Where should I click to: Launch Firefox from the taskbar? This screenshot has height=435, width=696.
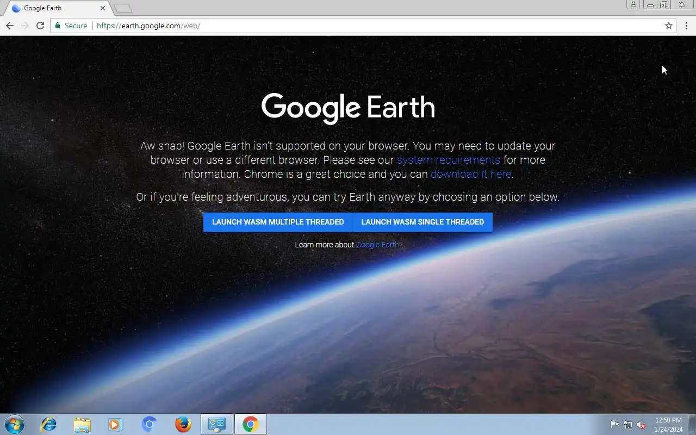pos(183,424)
